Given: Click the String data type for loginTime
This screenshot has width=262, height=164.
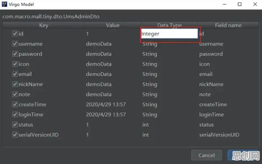Looking at the screenshot, I should 150,115.
